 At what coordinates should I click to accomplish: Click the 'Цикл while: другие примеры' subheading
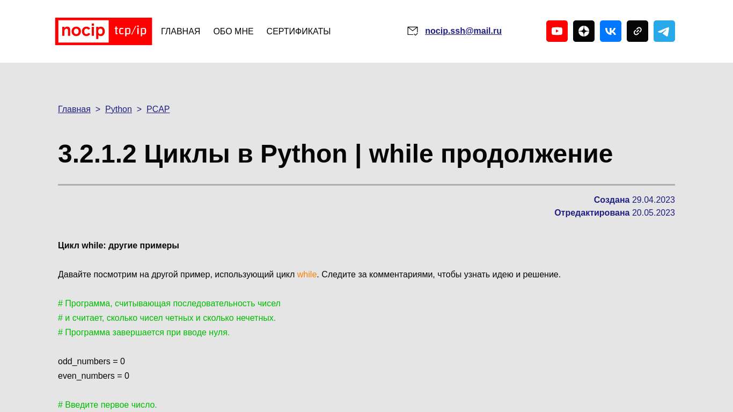[119, 246]
